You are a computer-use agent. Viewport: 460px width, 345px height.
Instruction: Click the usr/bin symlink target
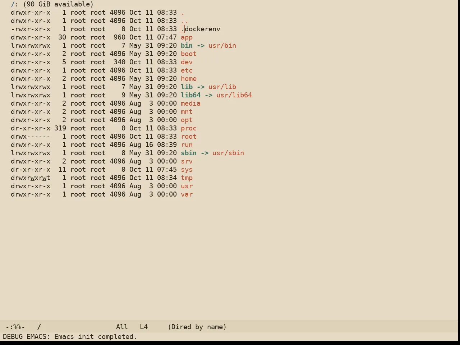click(x=222, y=46)
